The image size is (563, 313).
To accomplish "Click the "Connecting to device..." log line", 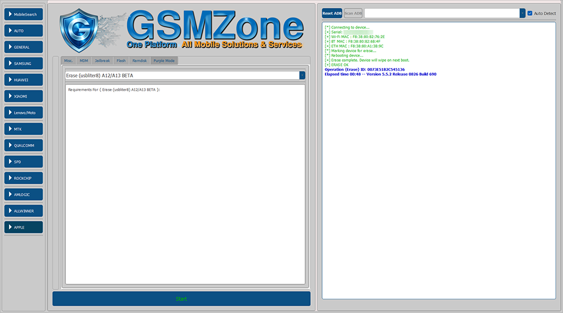I will [347, 27].
